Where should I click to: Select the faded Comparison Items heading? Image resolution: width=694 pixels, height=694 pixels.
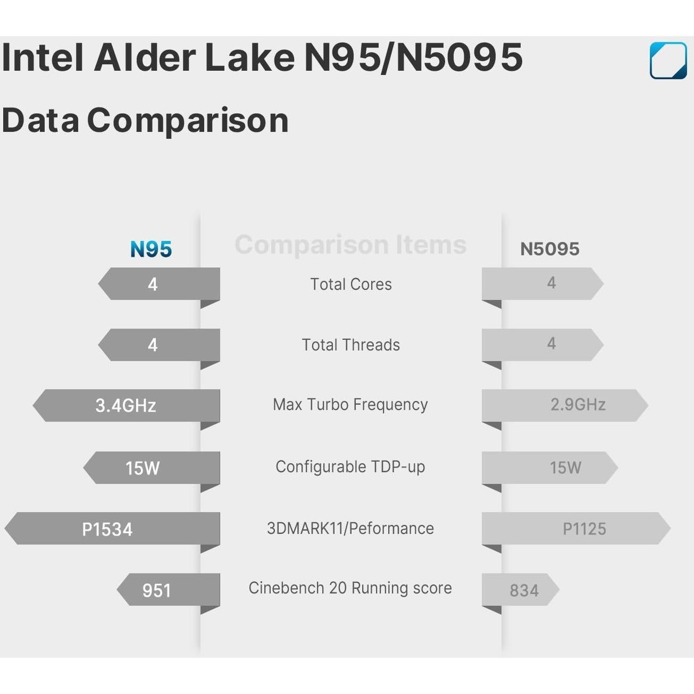(350, 245)
